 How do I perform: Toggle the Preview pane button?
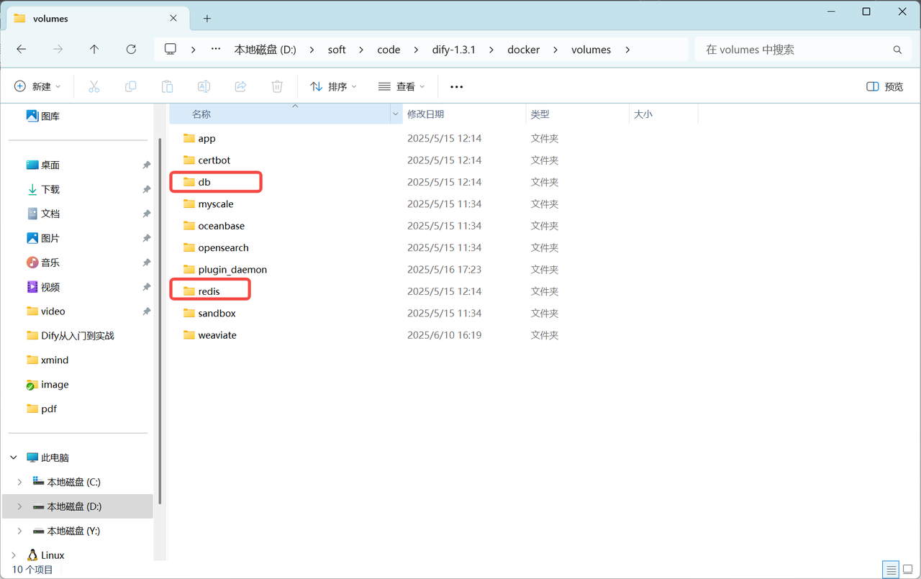tap(884, 86)
